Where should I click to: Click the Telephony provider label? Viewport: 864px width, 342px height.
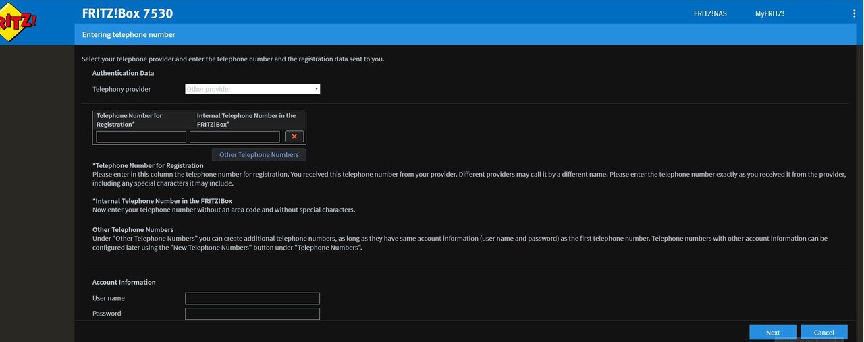coord(122,89)
